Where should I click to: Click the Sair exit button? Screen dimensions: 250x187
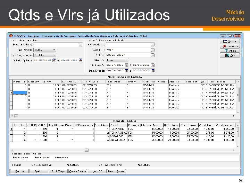click(230, 55)
